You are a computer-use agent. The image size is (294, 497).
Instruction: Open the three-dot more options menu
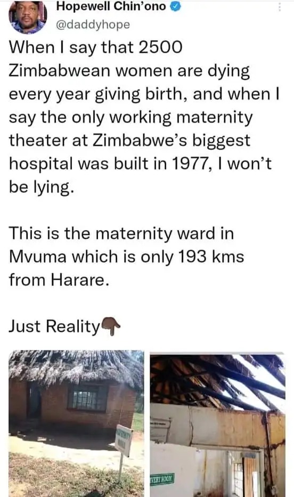pyautogui.click(x=280, y=7)
